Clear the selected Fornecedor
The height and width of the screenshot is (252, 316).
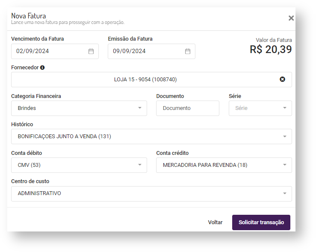[x=282, y=79]
